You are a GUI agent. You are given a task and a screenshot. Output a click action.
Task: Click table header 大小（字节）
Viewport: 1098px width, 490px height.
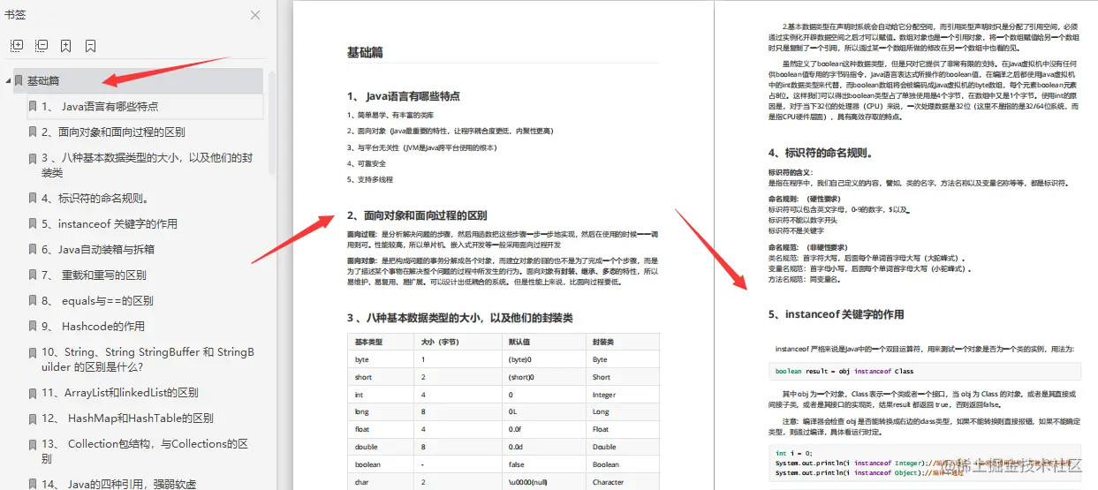click(x=438, y=342)
